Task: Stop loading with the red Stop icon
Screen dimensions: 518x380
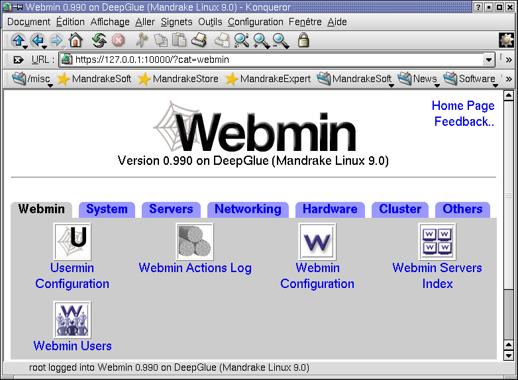Action: 118,40
